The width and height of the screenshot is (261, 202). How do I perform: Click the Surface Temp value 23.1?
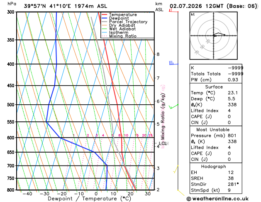(233, 93)
